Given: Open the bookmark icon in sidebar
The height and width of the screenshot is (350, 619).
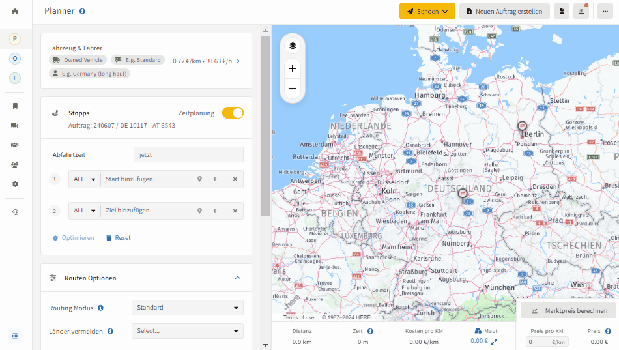Looking at the screenshot, I should point(15,106).
